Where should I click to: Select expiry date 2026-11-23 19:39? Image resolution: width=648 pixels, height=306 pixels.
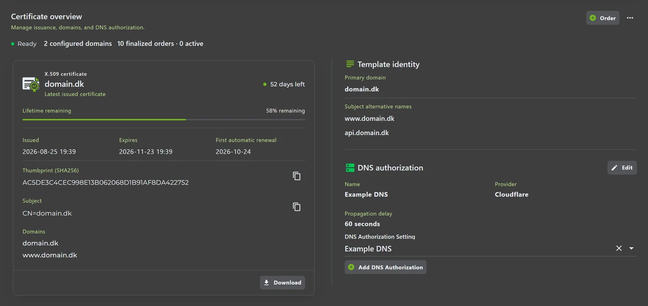pos(146,152)
